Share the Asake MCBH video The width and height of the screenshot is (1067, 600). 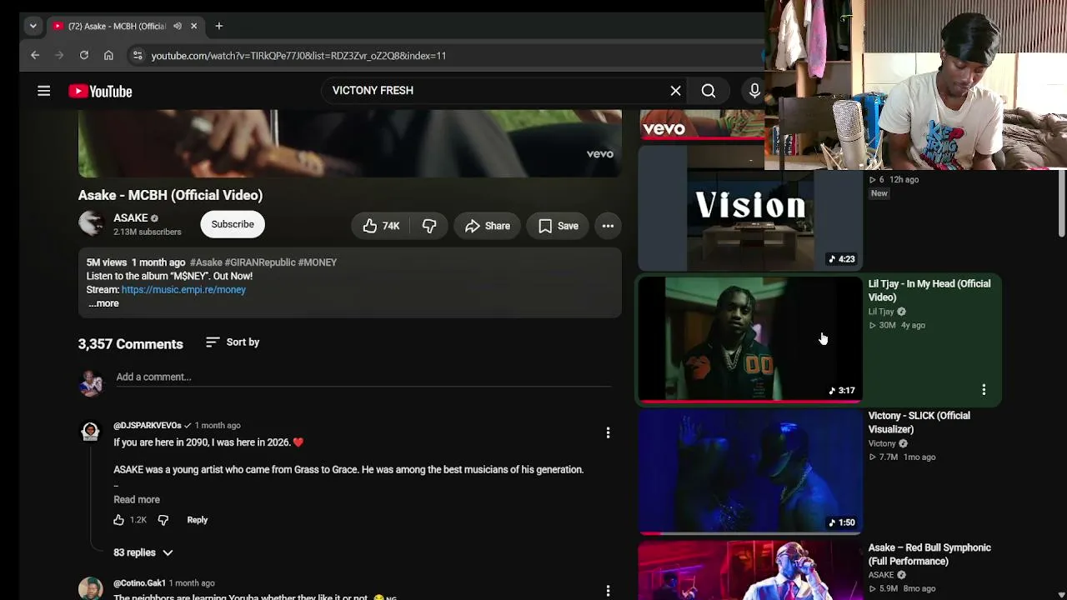[x=488, y=226]
